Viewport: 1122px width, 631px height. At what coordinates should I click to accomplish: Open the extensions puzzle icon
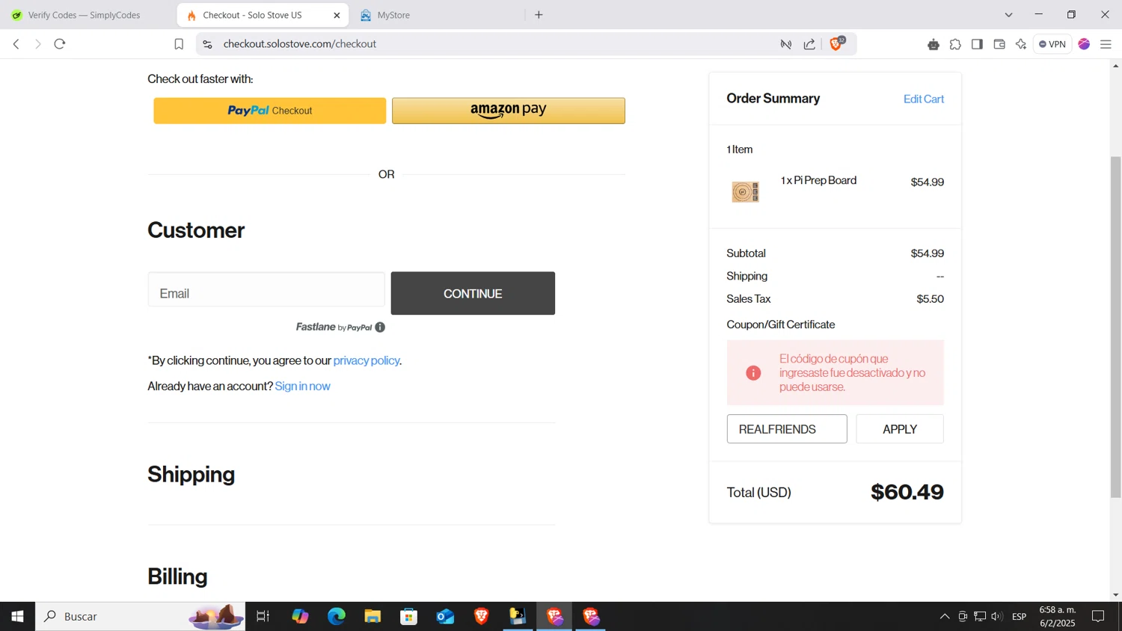tap(955, 44)
